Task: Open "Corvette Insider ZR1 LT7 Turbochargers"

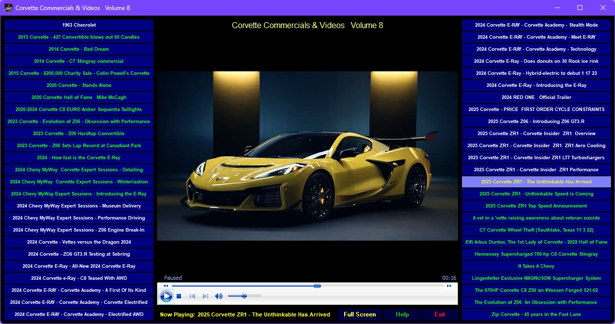Action: point(536,158)
